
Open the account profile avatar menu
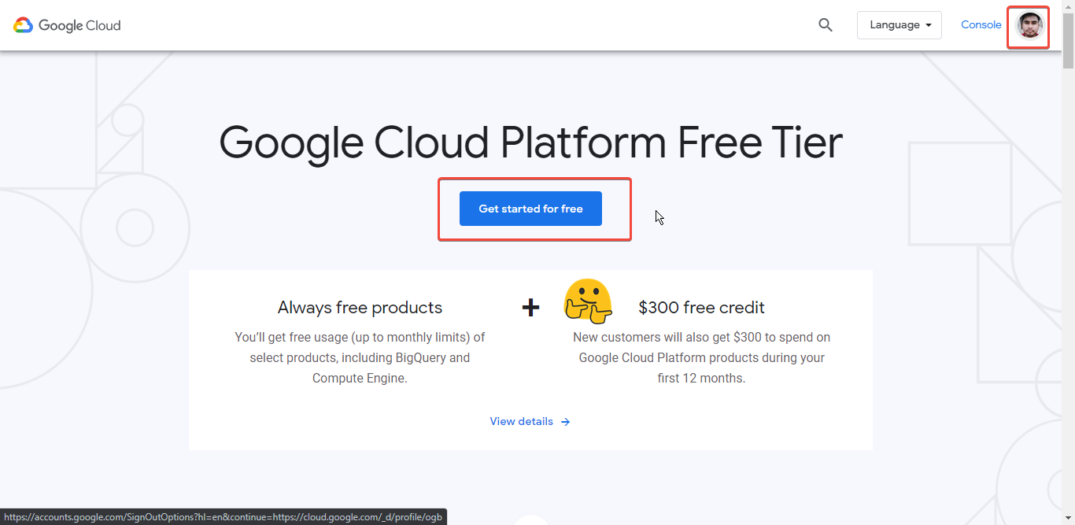(1029, 26)
